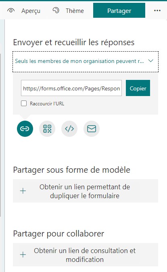Click the Partager button
Image resolution: width=167 pixels, height=272 pixels.
coord(119,10)
